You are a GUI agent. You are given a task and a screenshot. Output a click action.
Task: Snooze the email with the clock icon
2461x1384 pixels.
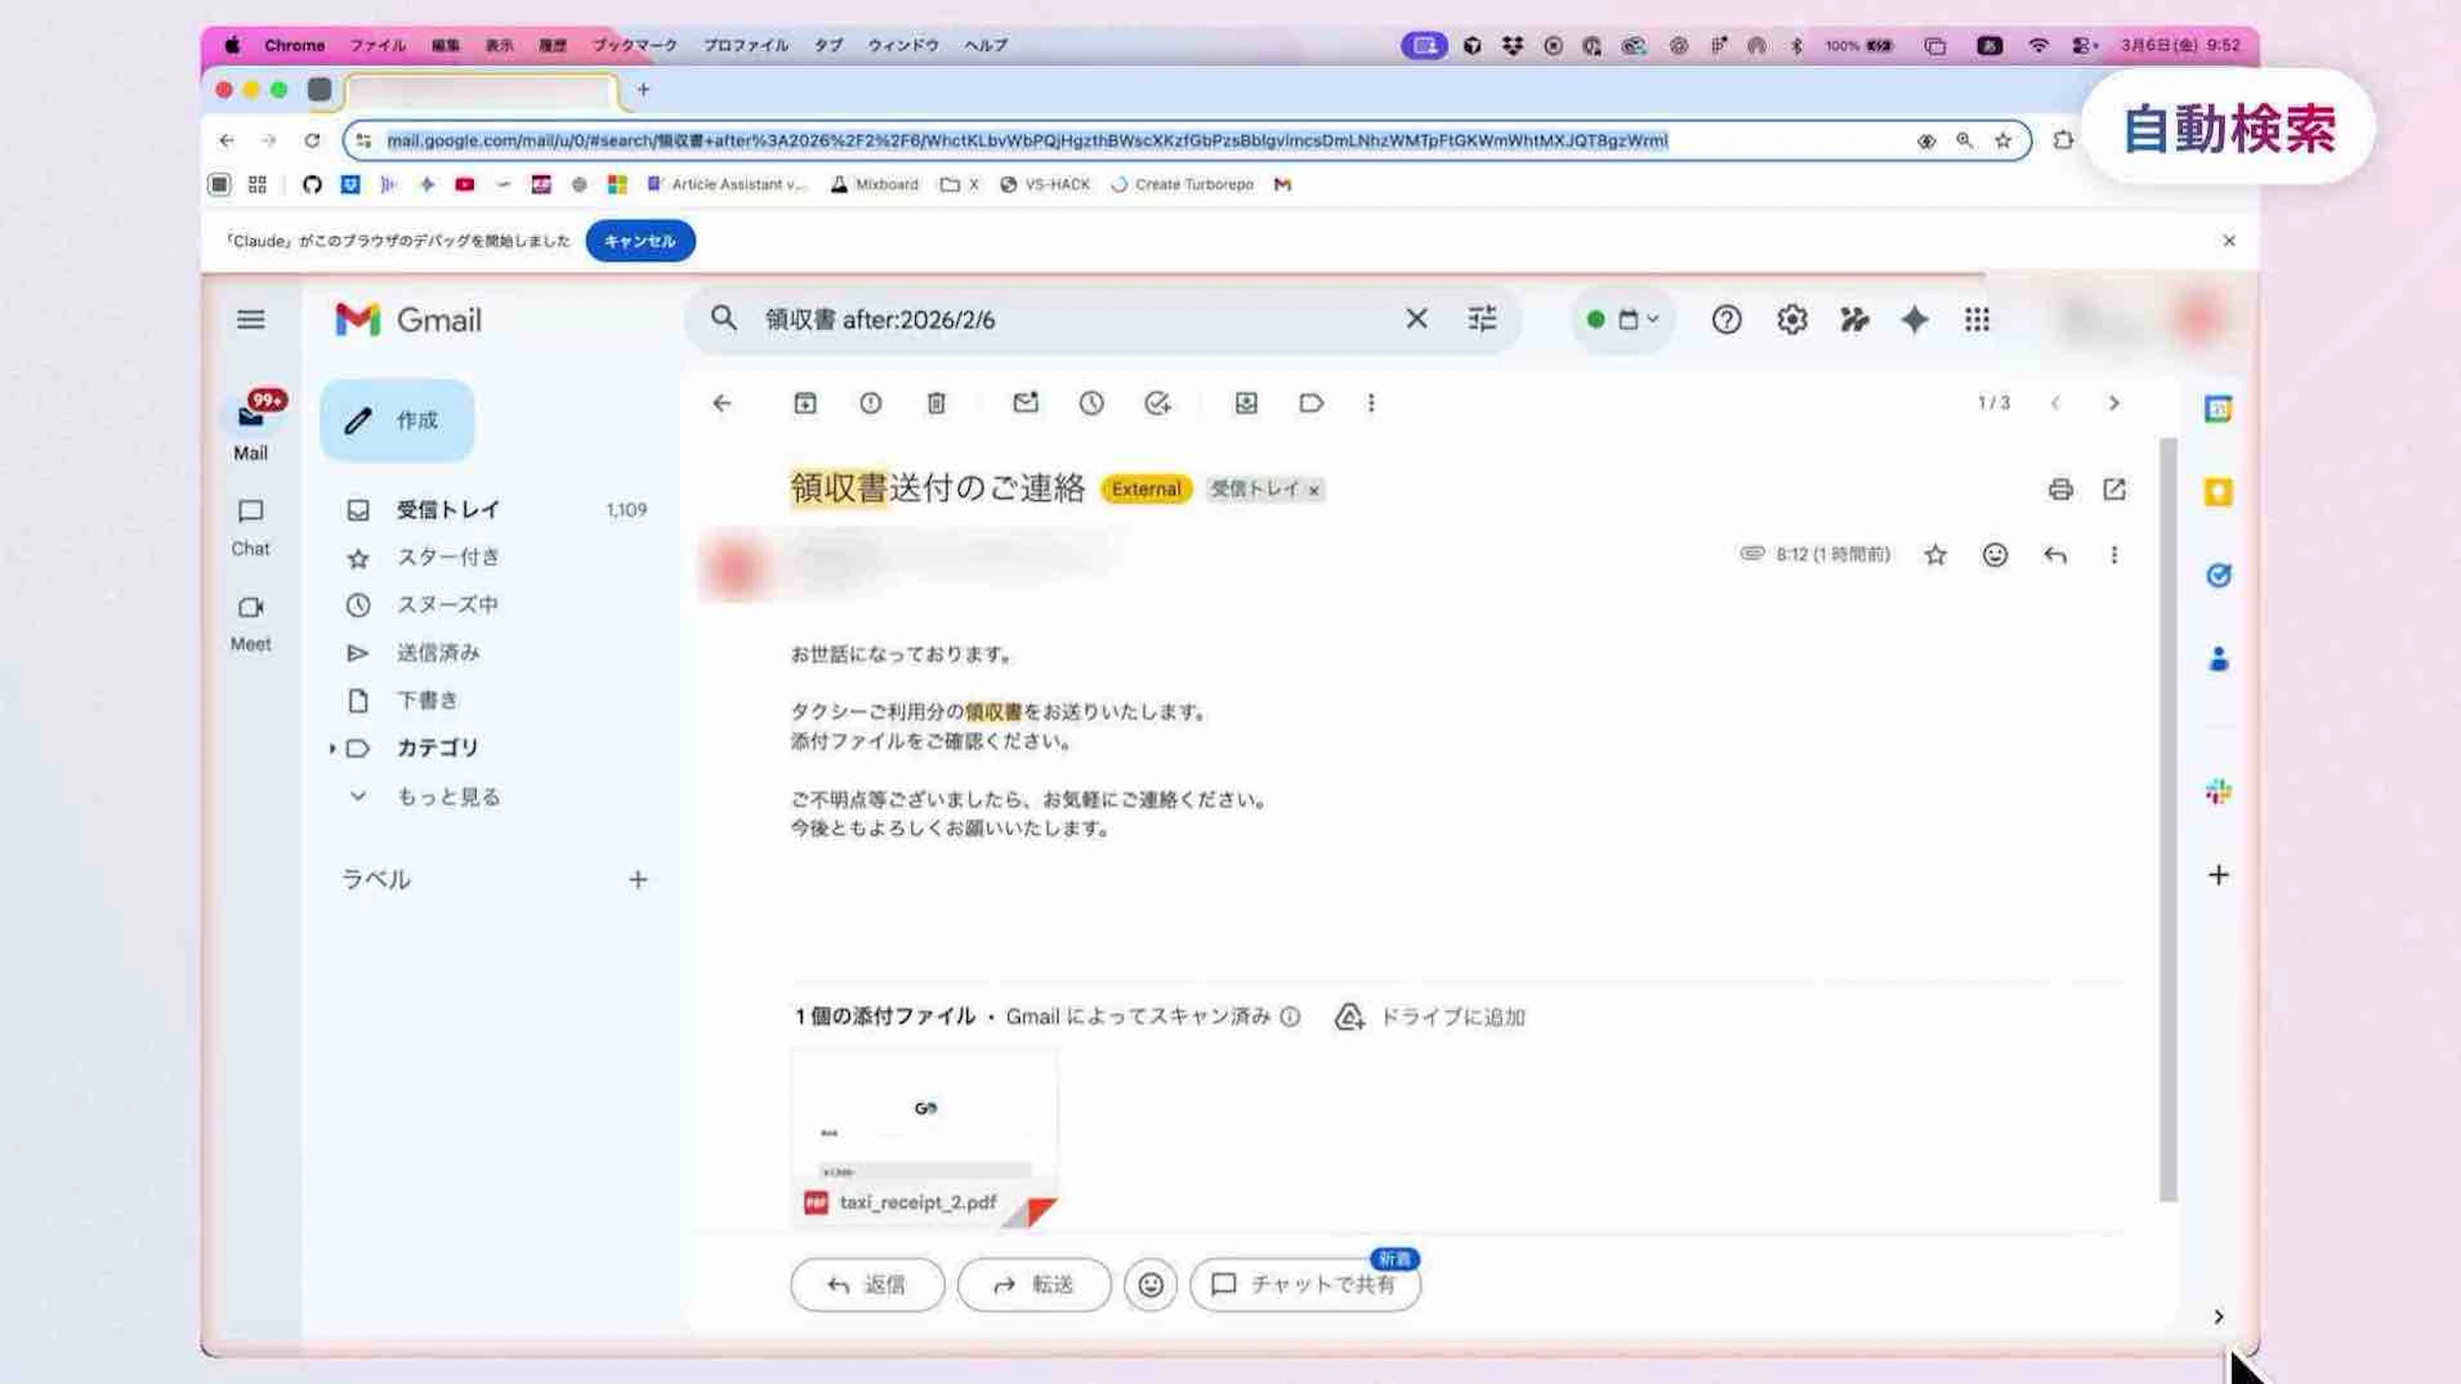click(x=1091, y=403)
